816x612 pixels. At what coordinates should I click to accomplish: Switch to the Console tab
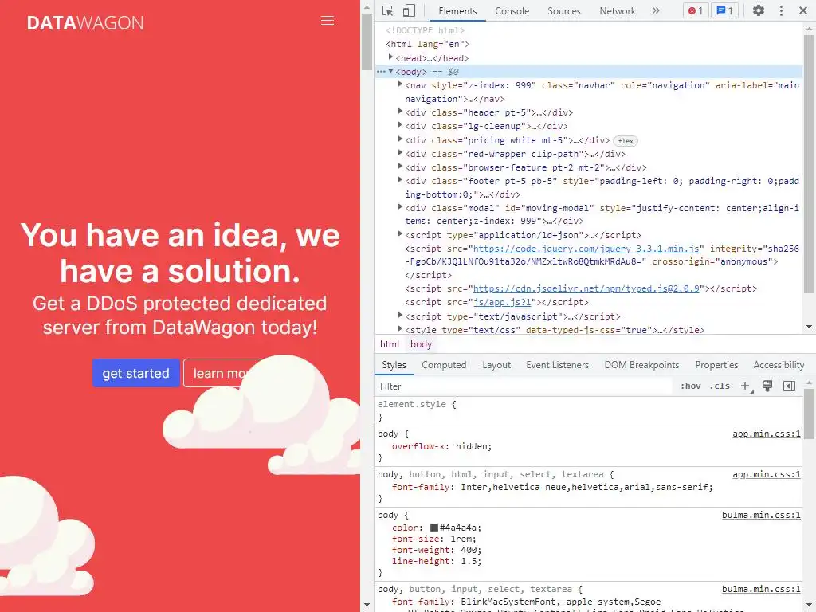512,11
